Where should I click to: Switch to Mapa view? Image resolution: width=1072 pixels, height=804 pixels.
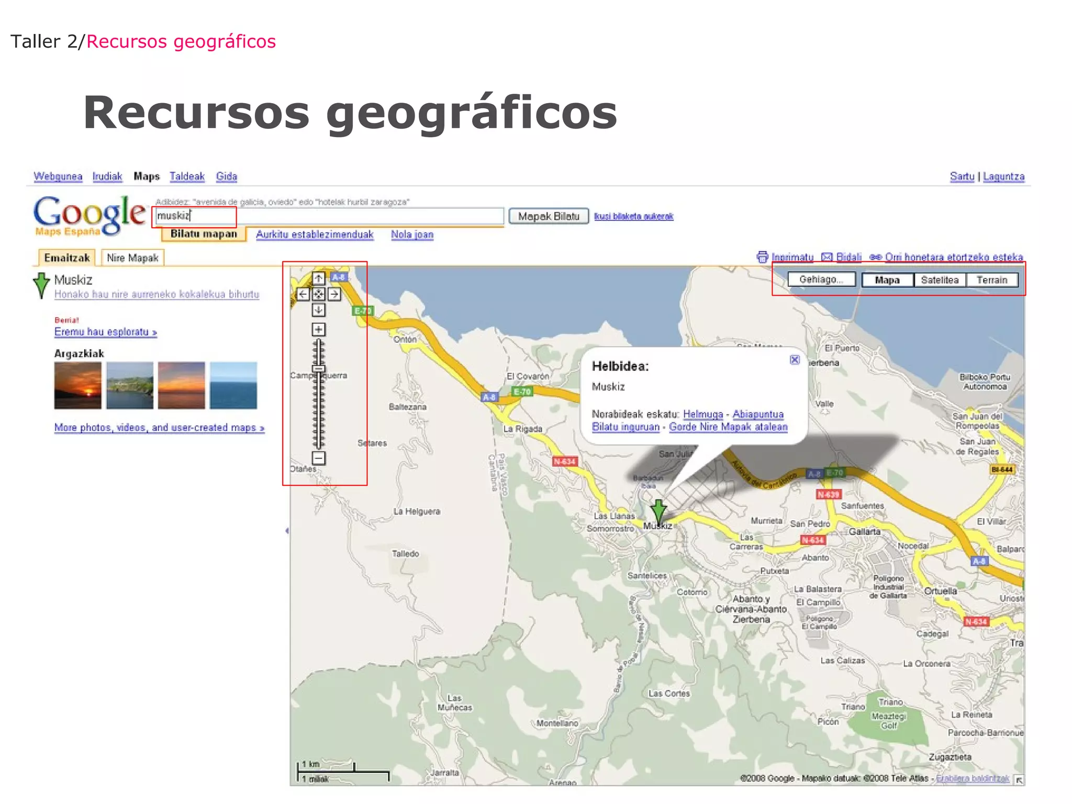[887, 280]
